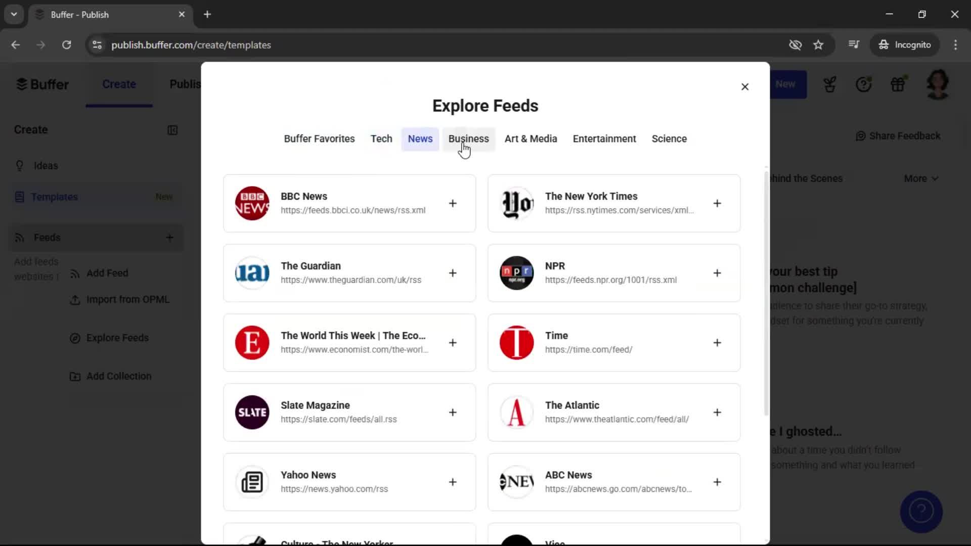Expand the More dropdown
This screenshot has height=546, width=971.
tap(920, 178)
